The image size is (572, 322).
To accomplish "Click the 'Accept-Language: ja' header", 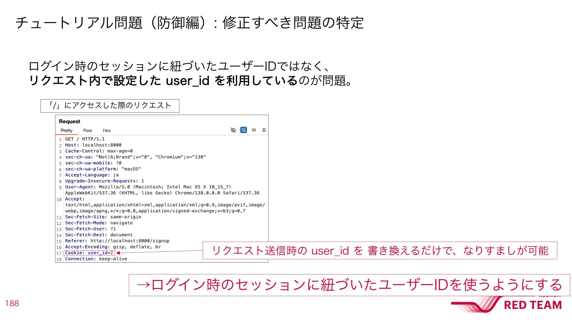I will [x=92, y=175].
